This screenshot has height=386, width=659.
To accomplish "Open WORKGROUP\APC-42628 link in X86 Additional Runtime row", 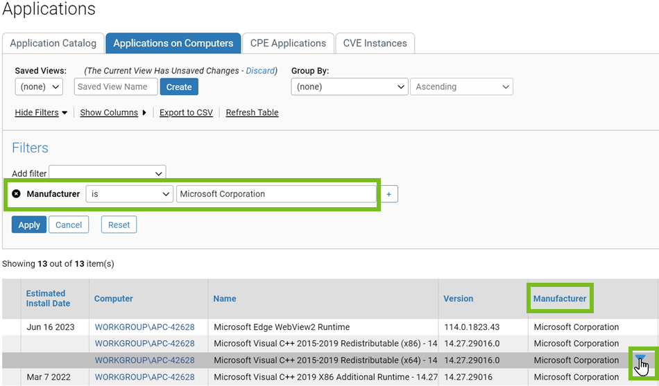I will [144, 377].
